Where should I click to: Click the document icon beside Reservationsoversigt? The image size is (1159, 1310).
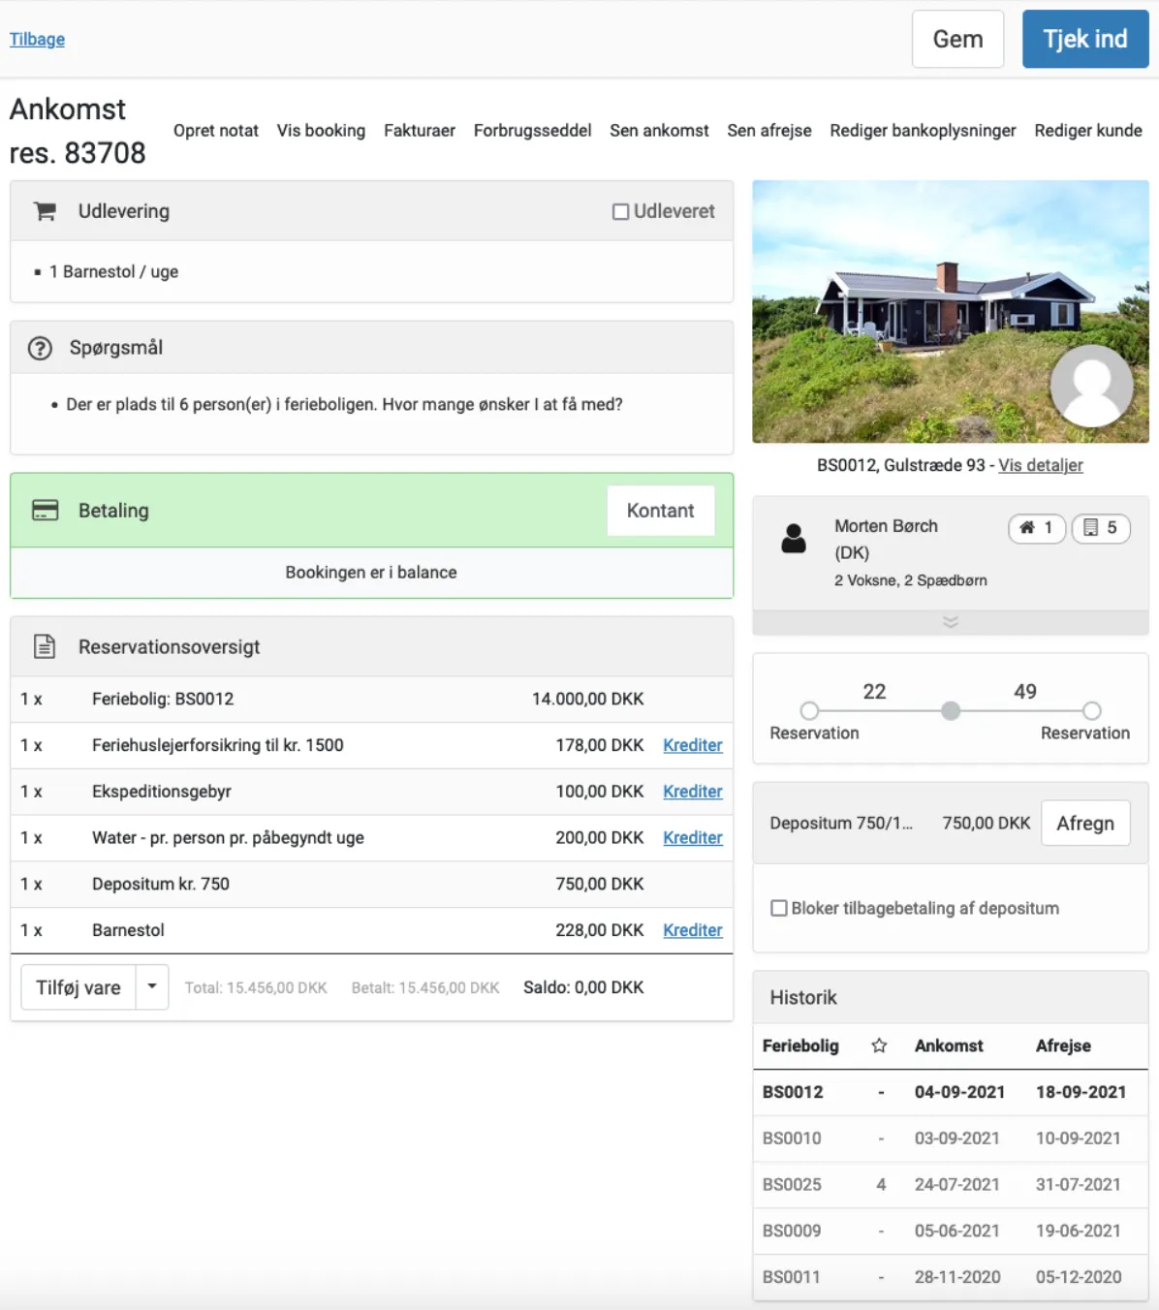[45, 646]
